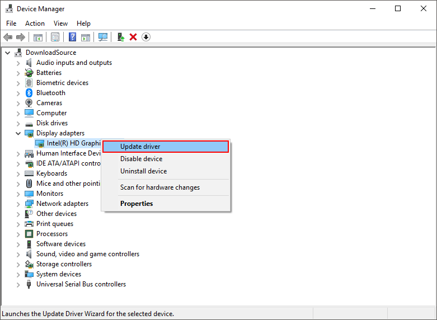Viewport: 437px width, 320px height.
Task: Click the Forward arrow toolbar icon
Action: tap(21, 37)
